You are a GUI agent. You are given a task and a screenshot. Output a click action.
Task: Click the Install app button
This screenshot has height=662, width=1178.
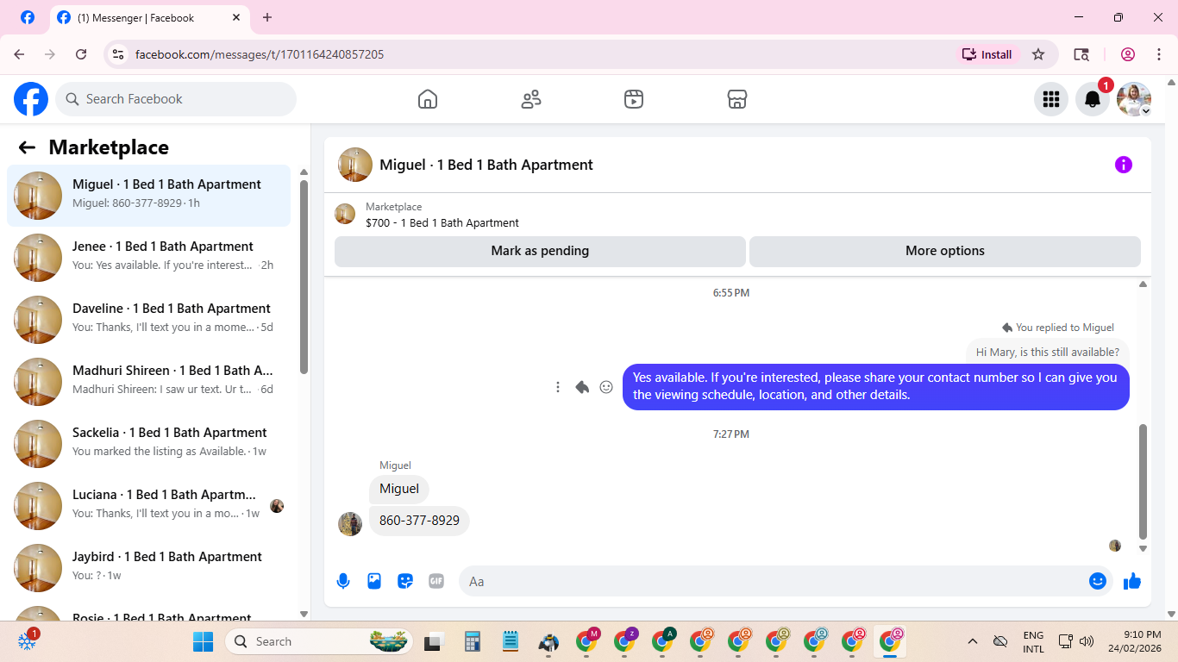987,54
